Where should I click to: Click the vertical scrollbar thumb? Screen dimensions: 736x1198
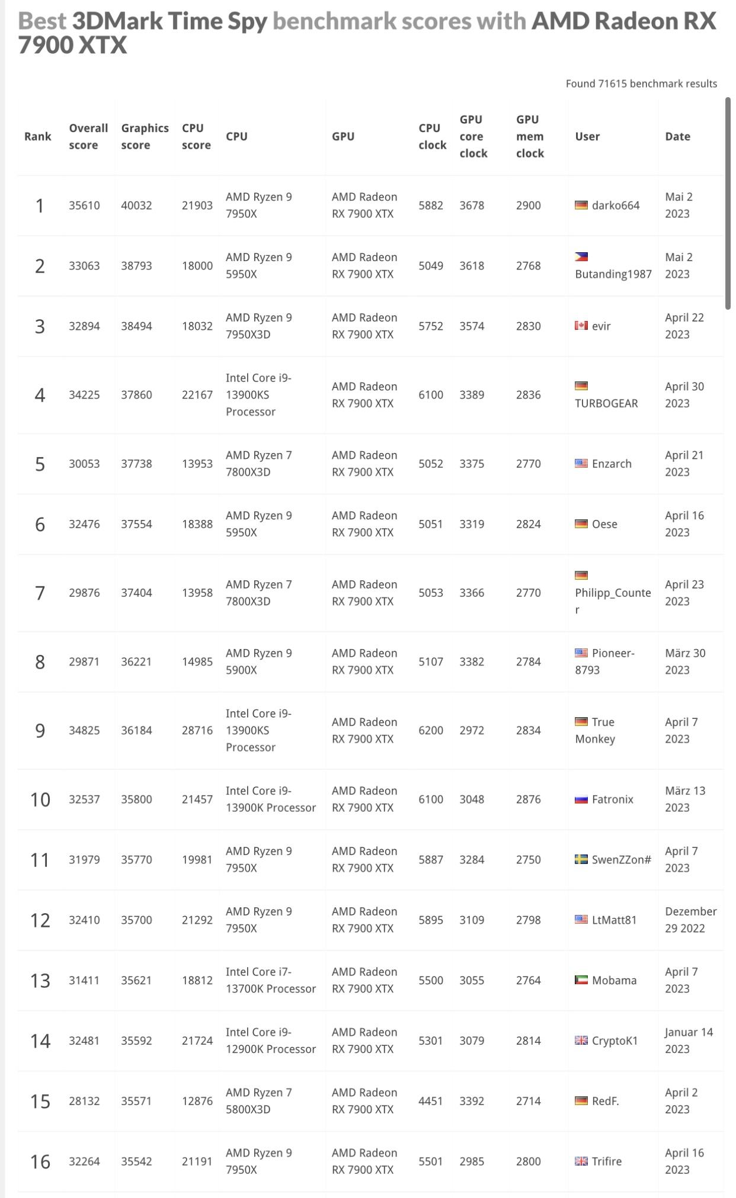(x=728, y=203)
